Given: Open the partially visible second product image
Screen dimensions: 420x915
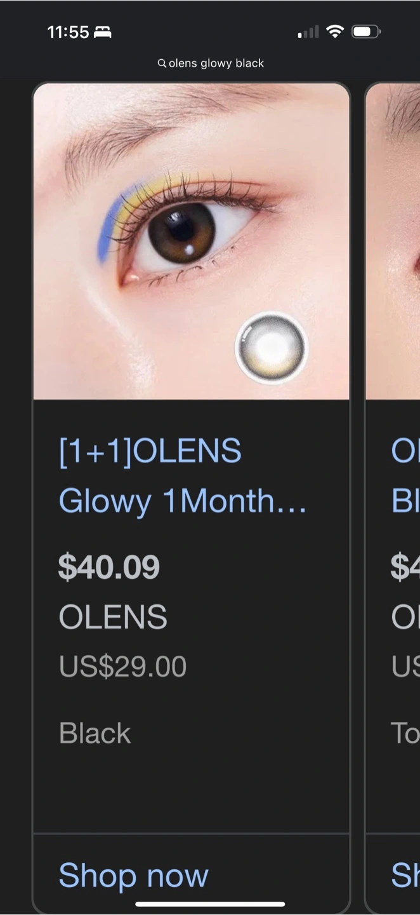Looking at the screenshot, I should point(393,241).
